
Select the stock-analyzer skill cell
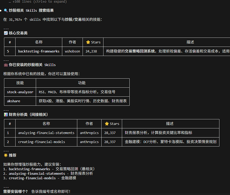(x=20, y=92)
